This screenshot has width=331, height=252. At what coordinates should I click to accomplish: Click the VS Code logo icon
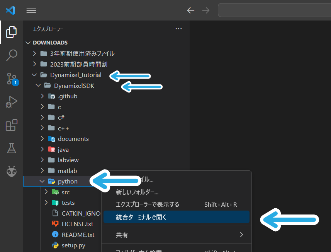10,10
